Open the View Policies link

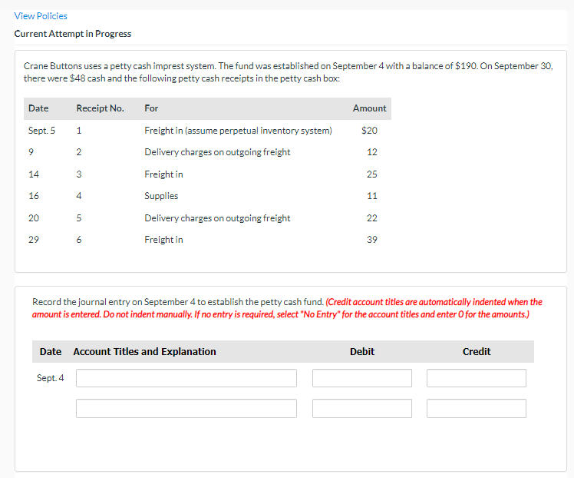point(41,16)
